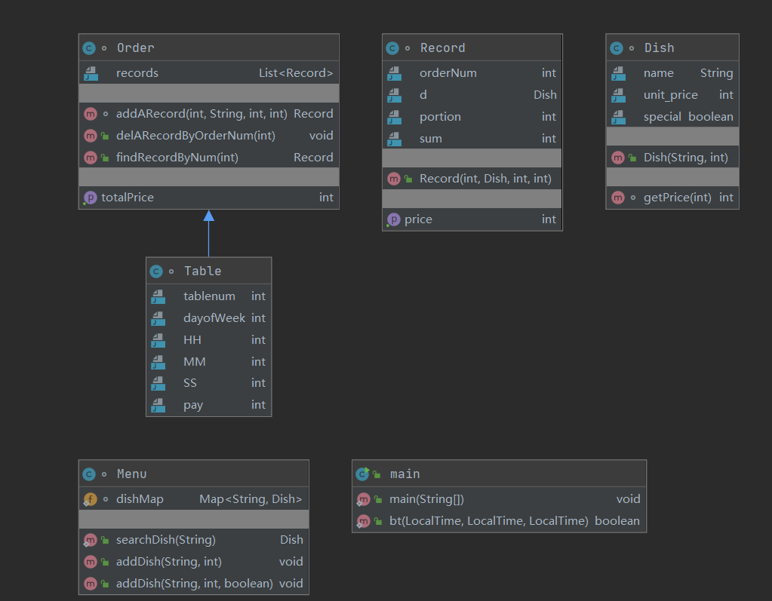Click the class icon next to Table
The width and height of the screenshot is (772, 601).
156,271
